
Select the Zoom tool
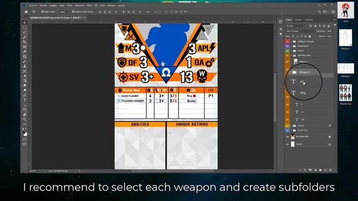click(x=25, y=119)
